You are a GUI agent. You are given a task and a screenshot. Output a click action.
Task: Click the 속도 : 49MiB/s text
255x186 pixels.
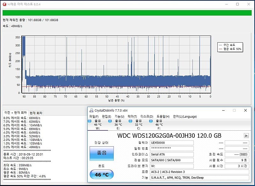[x=12, y=26]
